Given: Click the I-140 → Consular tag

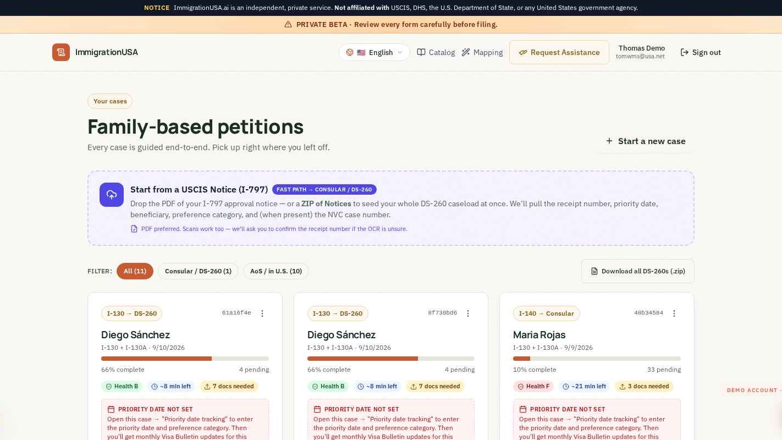Looking at the screenshot, I should pos(546,313).
